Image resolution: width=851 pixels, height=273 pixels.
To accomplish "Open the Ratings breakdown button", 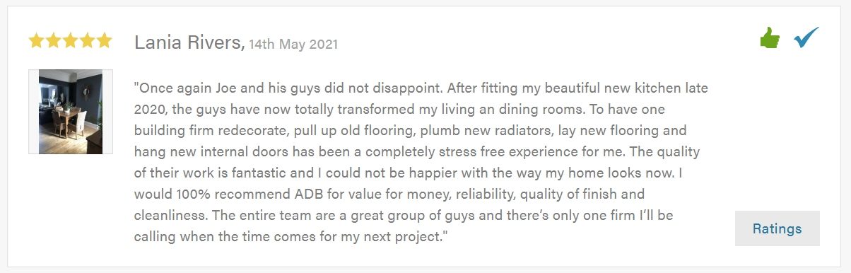I will click(777, 228).
